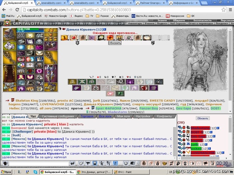Click the chat vertical scrollbar

point(175,142)
